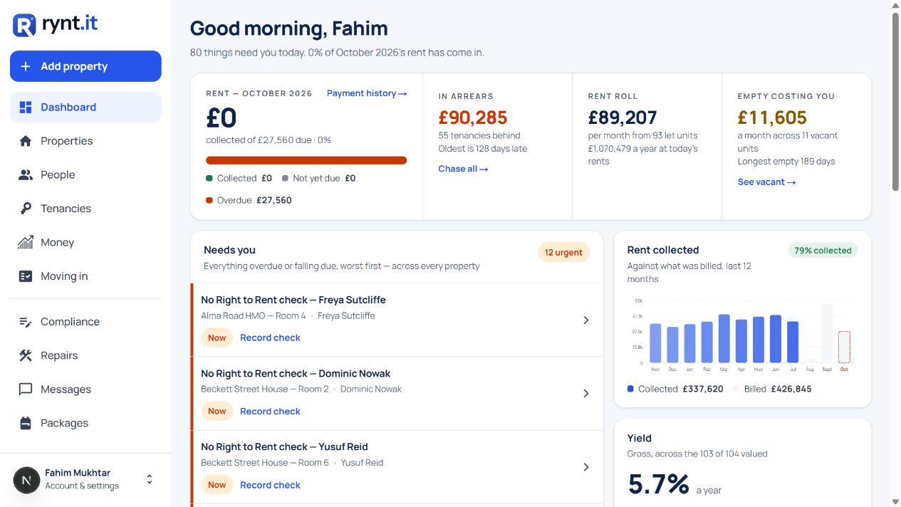Click the 79% collected badge
The height and width of the screenshot is (507, 901).
point(823,251)
